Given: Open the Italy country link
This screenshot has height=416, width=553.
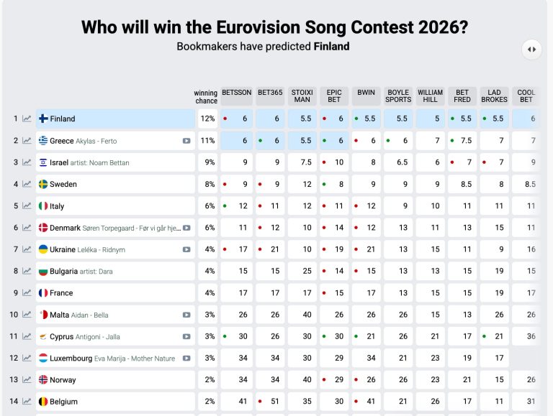Looking at the screenshot, I should coord(57,206).
